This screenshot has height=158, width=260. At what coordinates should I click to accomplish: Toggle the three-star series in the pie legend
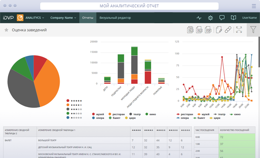coord(74,109)
